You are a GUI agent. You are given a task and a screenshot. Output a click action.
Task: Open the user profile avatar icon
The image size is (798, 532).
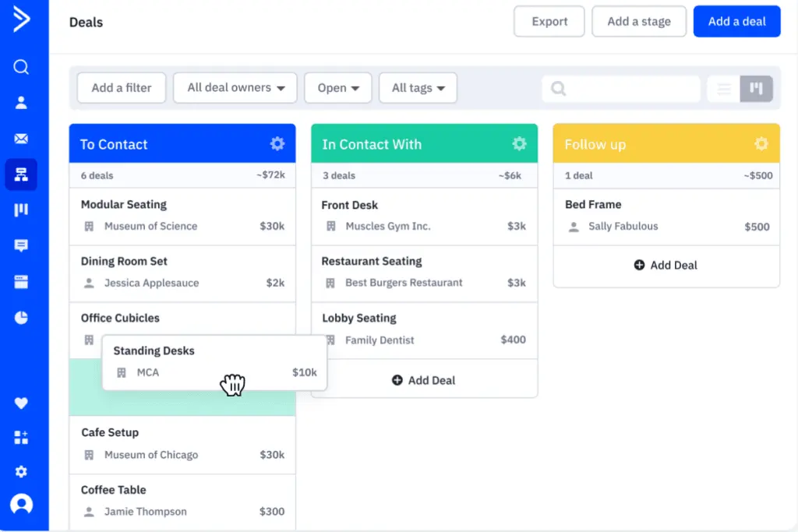coord(21,505)
